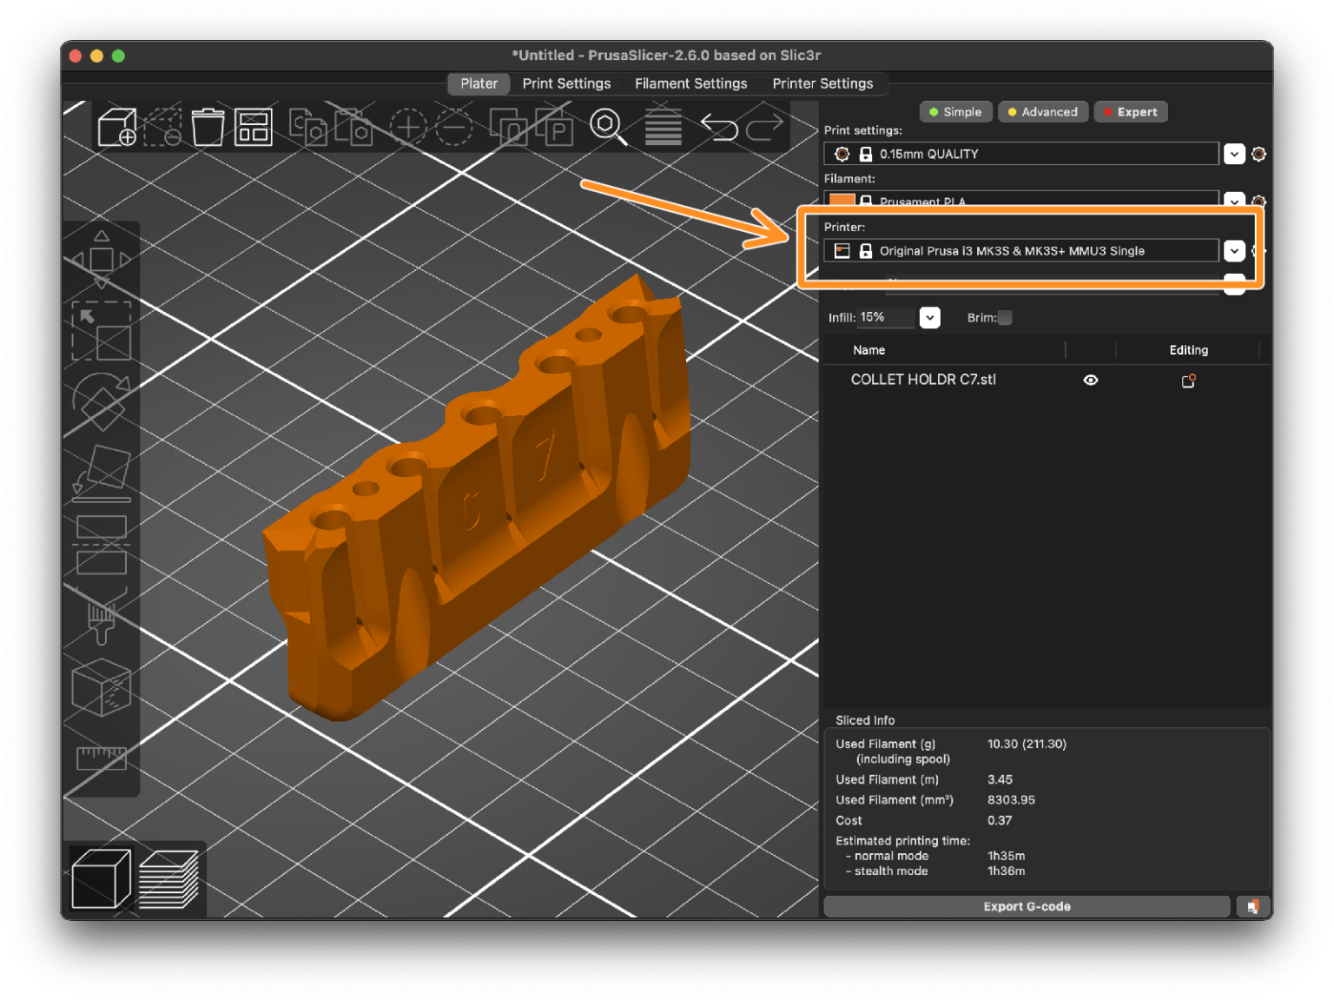
Task: Open the Printer profile dropdown
Action: click(x=1234, y=250)
